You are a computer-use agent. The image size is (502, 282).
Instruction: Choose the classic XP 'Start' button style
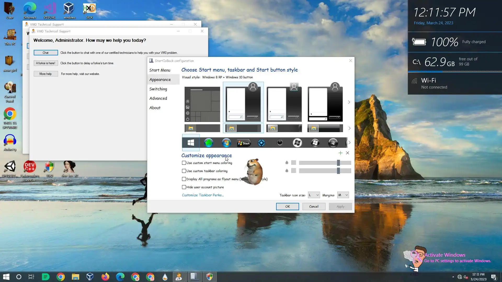[244, 143]
